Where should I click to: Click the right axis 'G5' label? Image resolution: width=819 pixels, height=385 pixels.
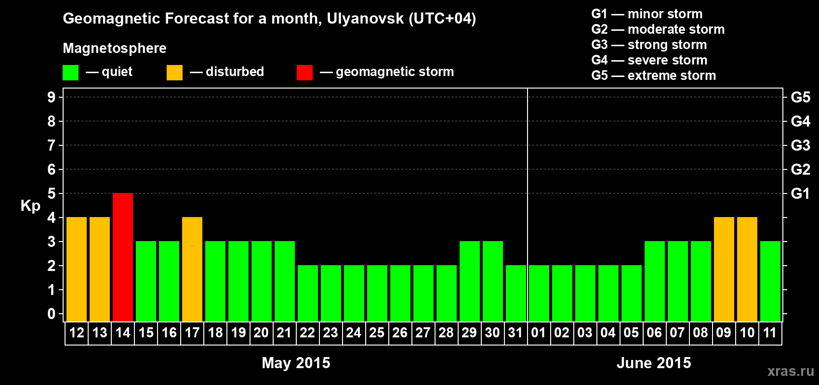(801, 97)
